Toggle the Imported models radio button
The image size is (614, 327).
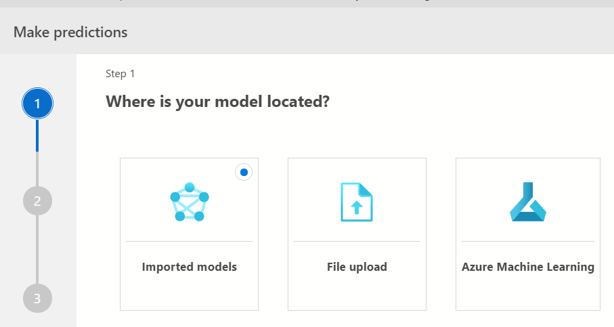point(244,173)
